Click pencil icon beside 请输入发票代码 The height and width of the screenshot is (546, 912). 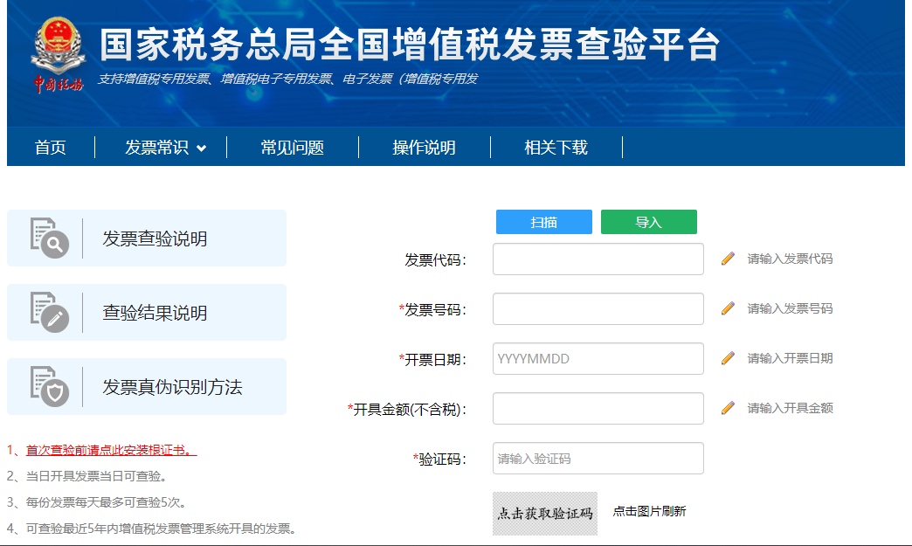(x=728, y=259)
